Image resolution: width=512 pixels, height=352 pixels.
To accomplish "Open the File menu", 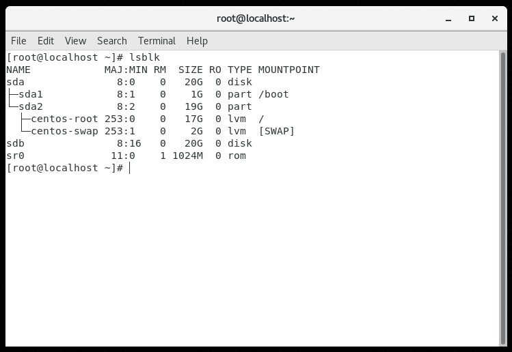I will click(x=18, y=41).
